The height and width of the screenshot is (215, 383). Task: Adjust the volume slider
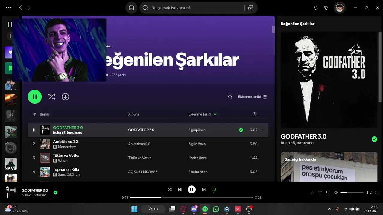click(x=352, y=193)
